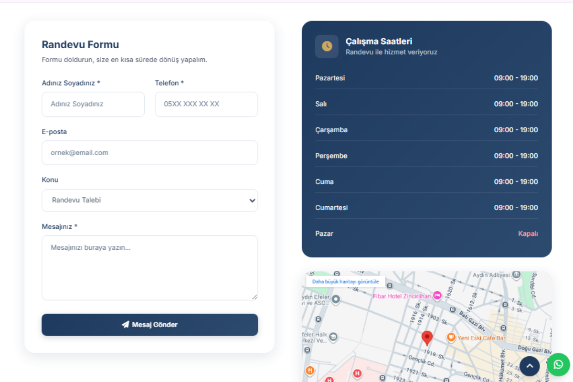Click the Mesajınız textarea resize handle
The image size is (573, 382).
coord(255,297)
